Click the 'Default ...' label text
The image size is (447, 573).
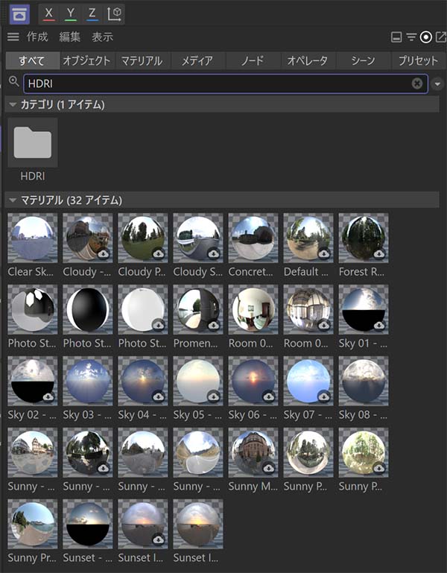tap(306, 271)
